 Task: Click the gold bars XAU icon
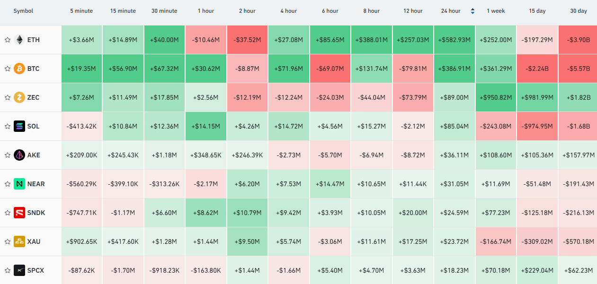click(x=19, y=242)
